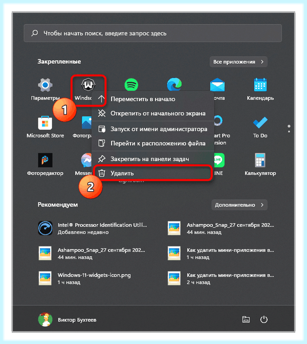Open the Параметры settings app

[45, 85]
